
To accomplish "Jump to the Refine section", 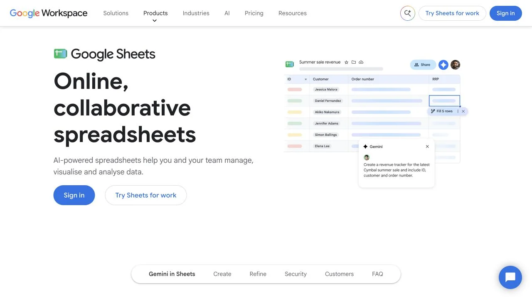I will [258, 274].
